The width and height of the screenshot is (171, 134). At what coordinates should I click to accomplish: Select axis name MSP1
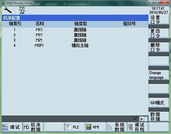tap(39, 46)
